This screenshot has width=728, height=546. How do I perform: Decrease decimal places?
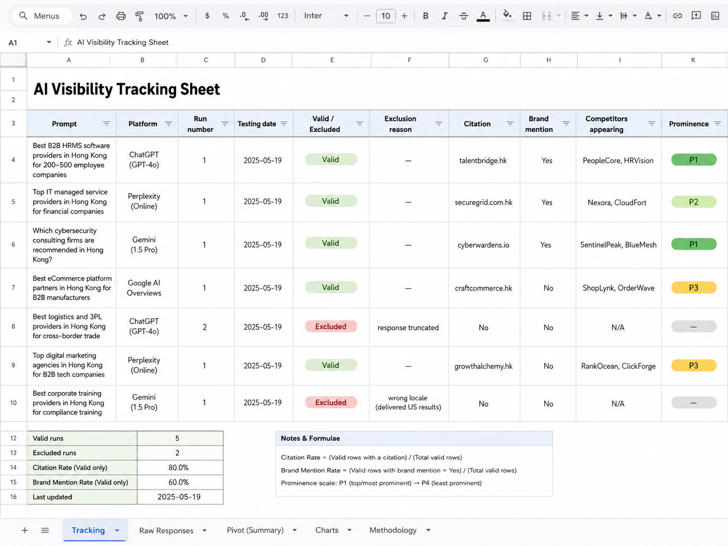(x=244, y=16)
